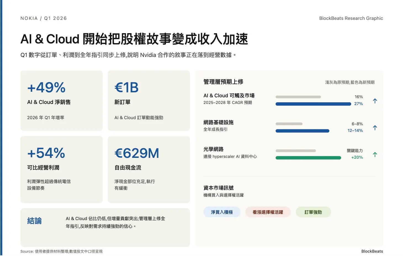Click the 淨買入積極 pill tag
The image size is (403, 256).
tap(222, 212)
